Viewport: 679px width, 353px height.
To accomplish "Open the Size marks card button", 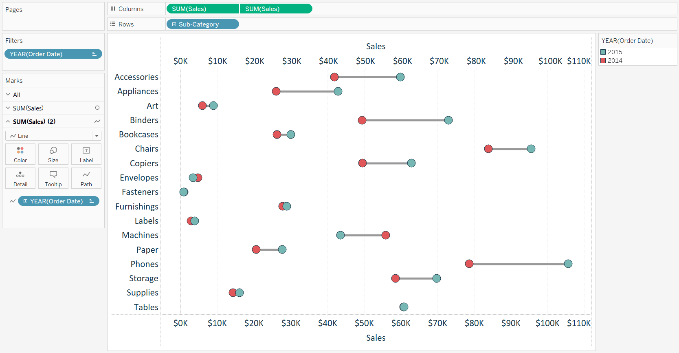I will 53,154.
